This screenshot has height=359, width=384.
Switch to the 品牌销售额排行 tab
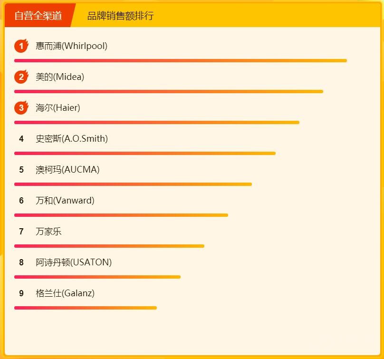point(120,16)
